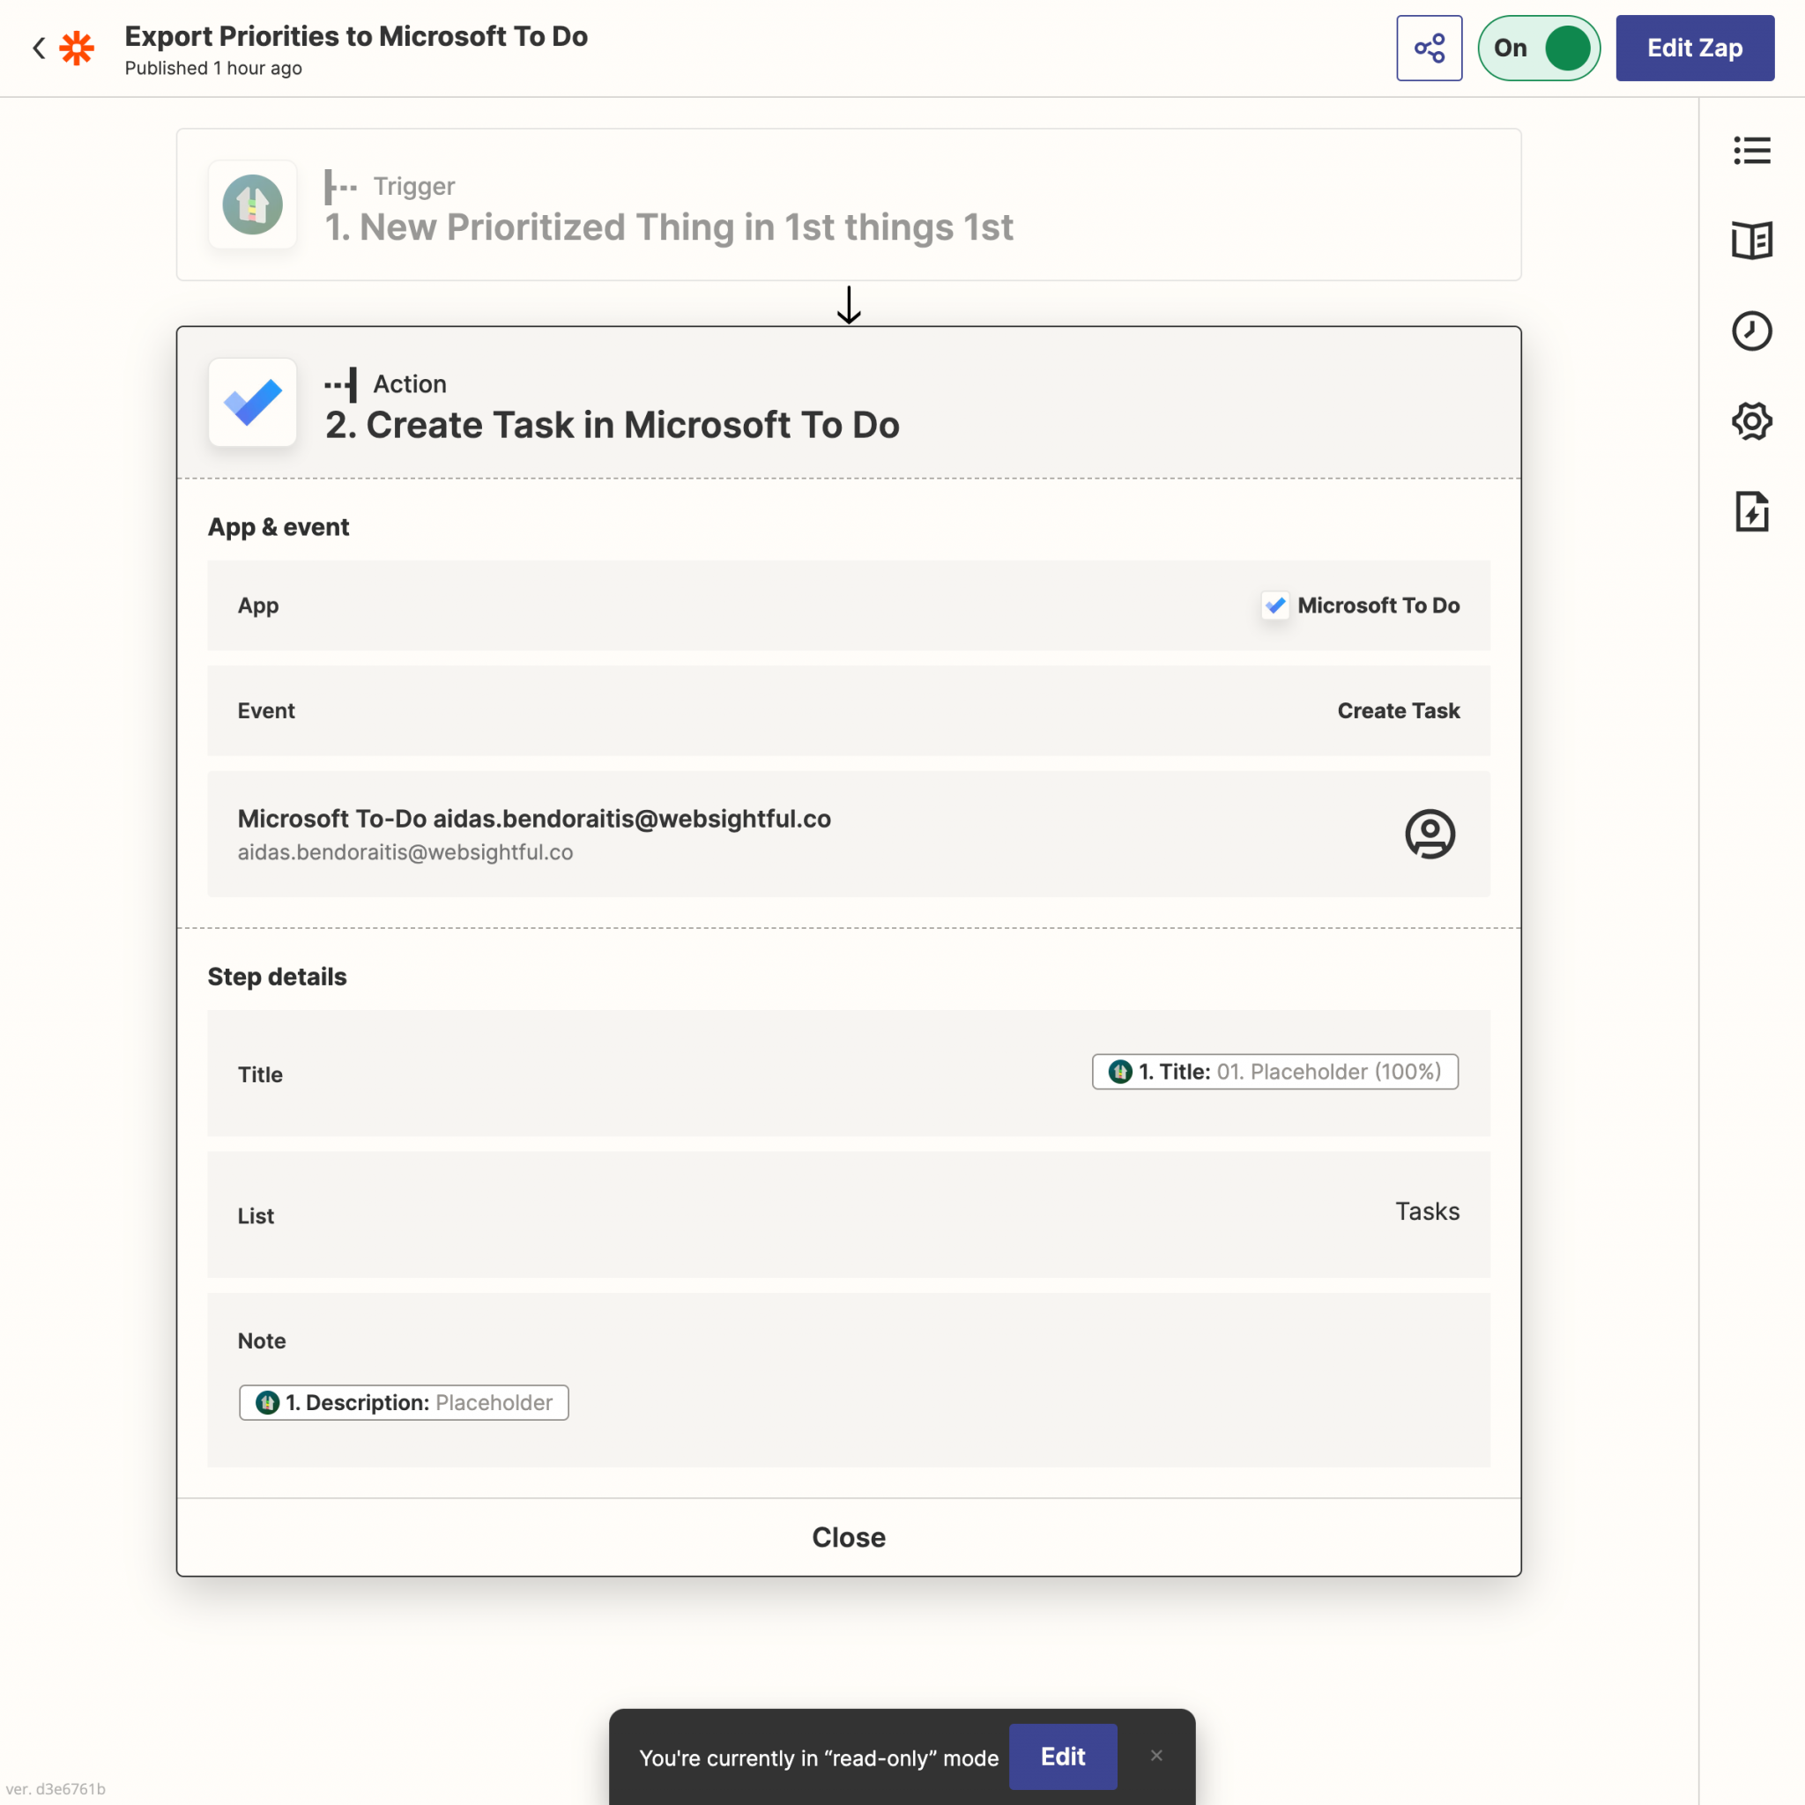This screenshot has width=1805, height=1805.
Task: Dismiss the read-only mode banner
Action: [1155, 1756]
